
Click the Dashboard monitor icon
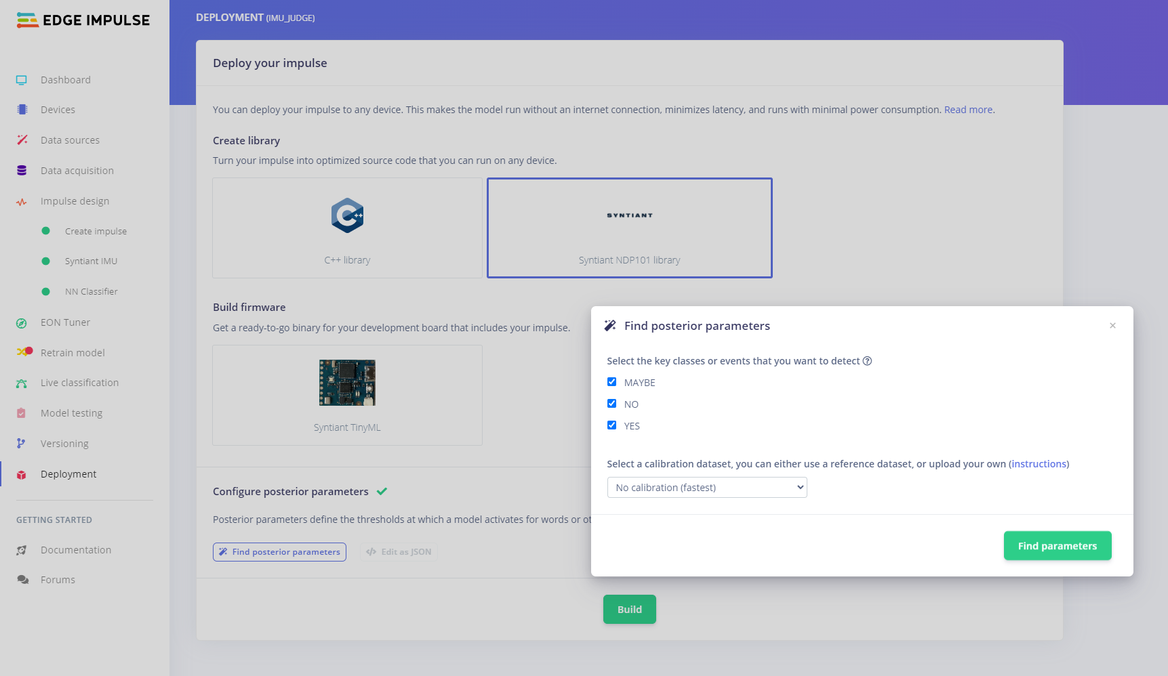pos(22,80)
